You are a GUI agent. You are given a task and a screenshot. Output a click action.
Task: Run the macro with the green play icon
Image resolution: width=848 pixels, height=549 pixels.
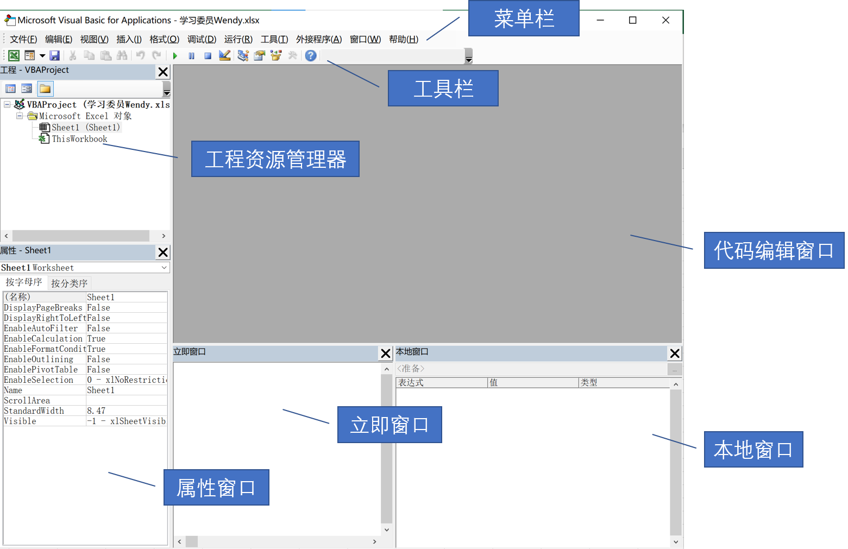pyautogui.click(x=175, y=55)
